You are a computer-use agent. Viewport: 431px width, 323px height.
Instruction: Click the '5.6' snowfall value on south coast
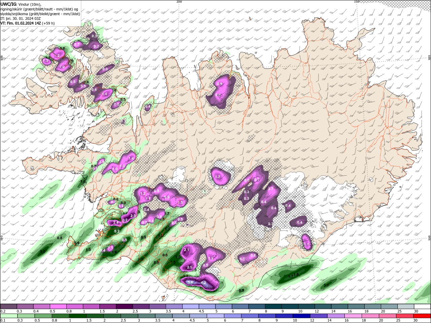click(190, 282)
